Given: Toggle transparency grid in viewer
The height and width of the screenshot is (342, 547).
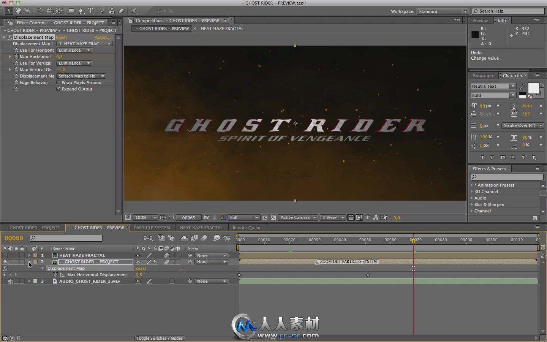Looking at the screenshot, I should tap(273, 218).
